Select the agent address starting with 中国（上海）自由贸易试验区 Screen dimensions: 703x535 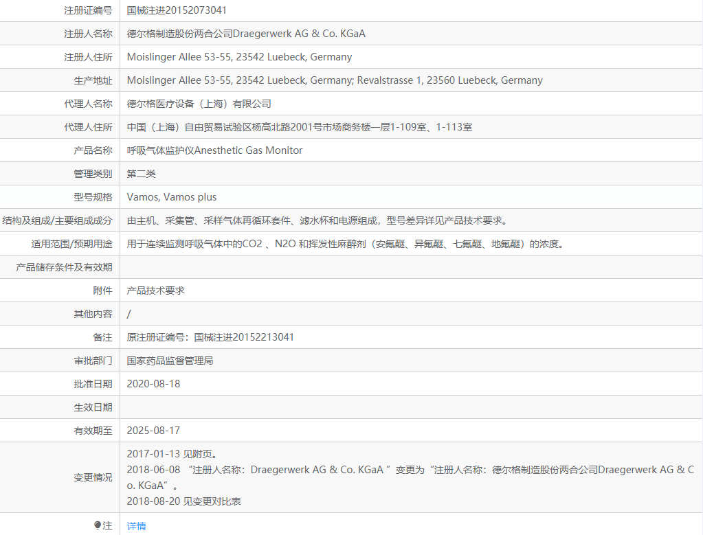300,127
